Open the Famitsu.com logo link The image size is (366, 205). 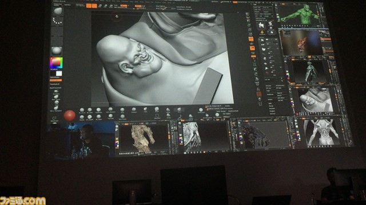(x=23, y=200)
